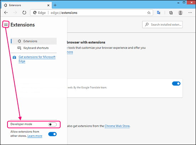Click the Edge logo in address bar
Image resolution: width=196 pixels, height=145 pixels.
pyautogui.click(x=35, y=12)
